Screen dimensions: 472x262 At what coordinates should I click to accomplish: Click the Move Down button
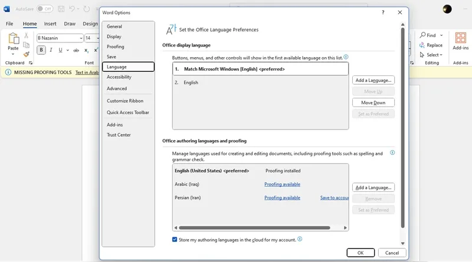[x=373, y=102]
